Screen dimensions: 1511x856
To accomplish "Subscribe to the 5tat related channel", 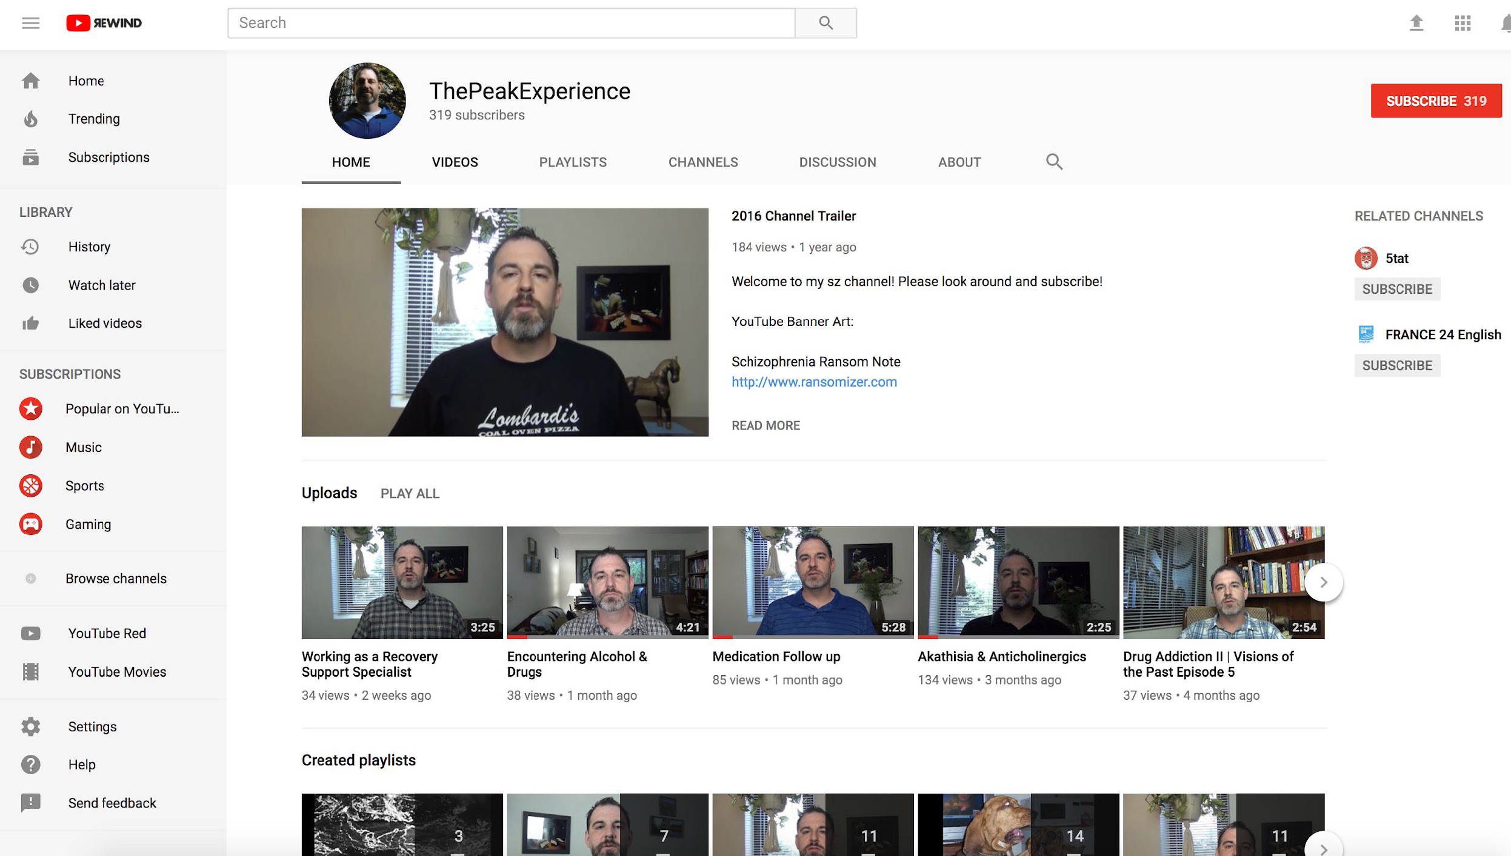I will [x=1397, y=289].
